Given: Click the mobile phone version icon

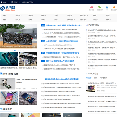Looking at the screenshot, I should [12, 2].
